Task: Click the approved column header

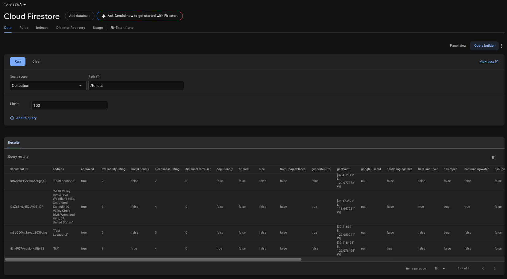Action: click(x=87, y=169)
